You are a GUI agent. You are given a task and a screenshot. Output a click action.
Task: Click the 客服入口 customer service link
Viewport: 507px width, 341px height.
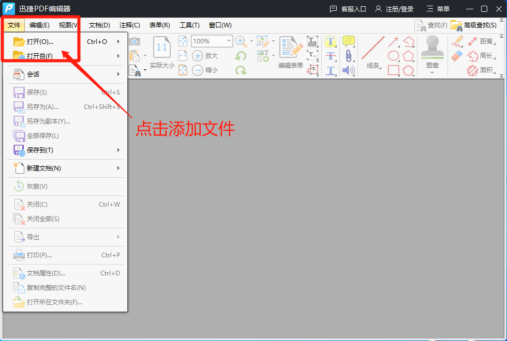coord(348,9)
